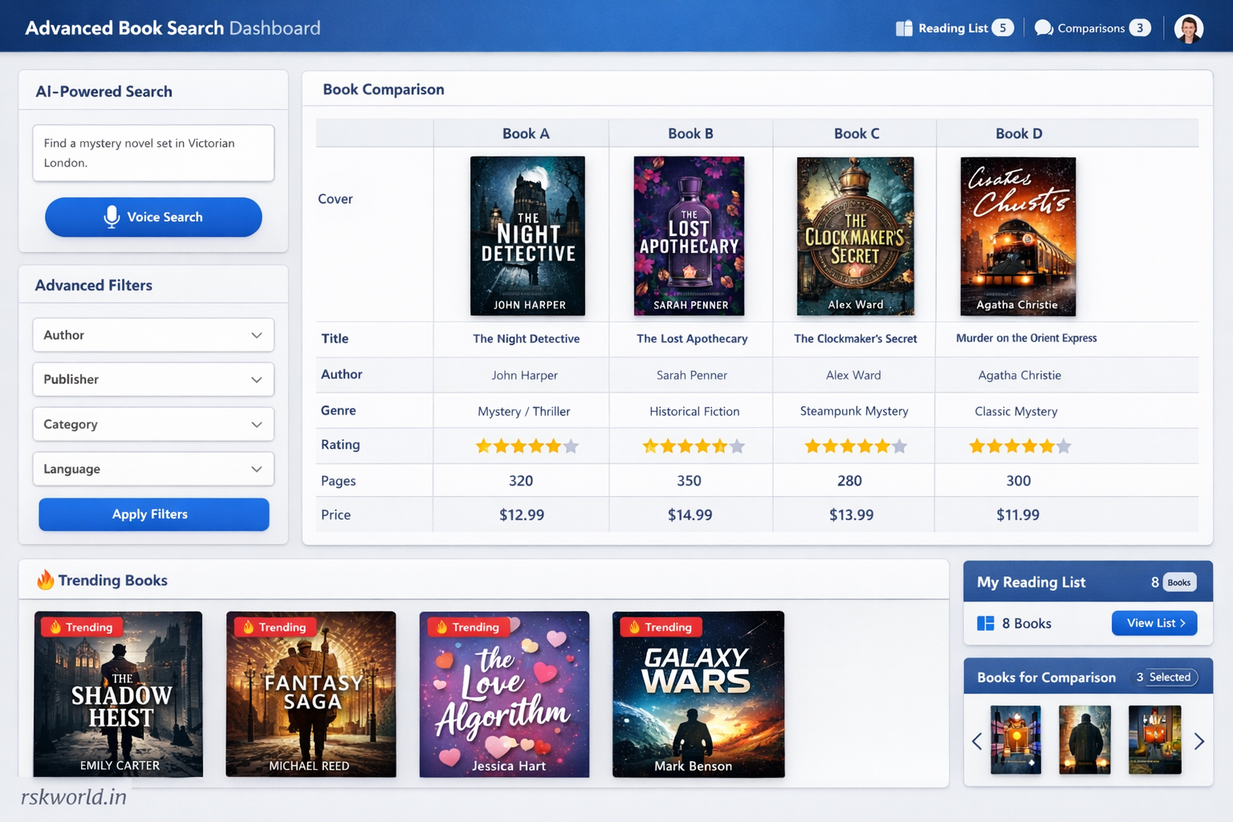Open Reading List from header

954,28
